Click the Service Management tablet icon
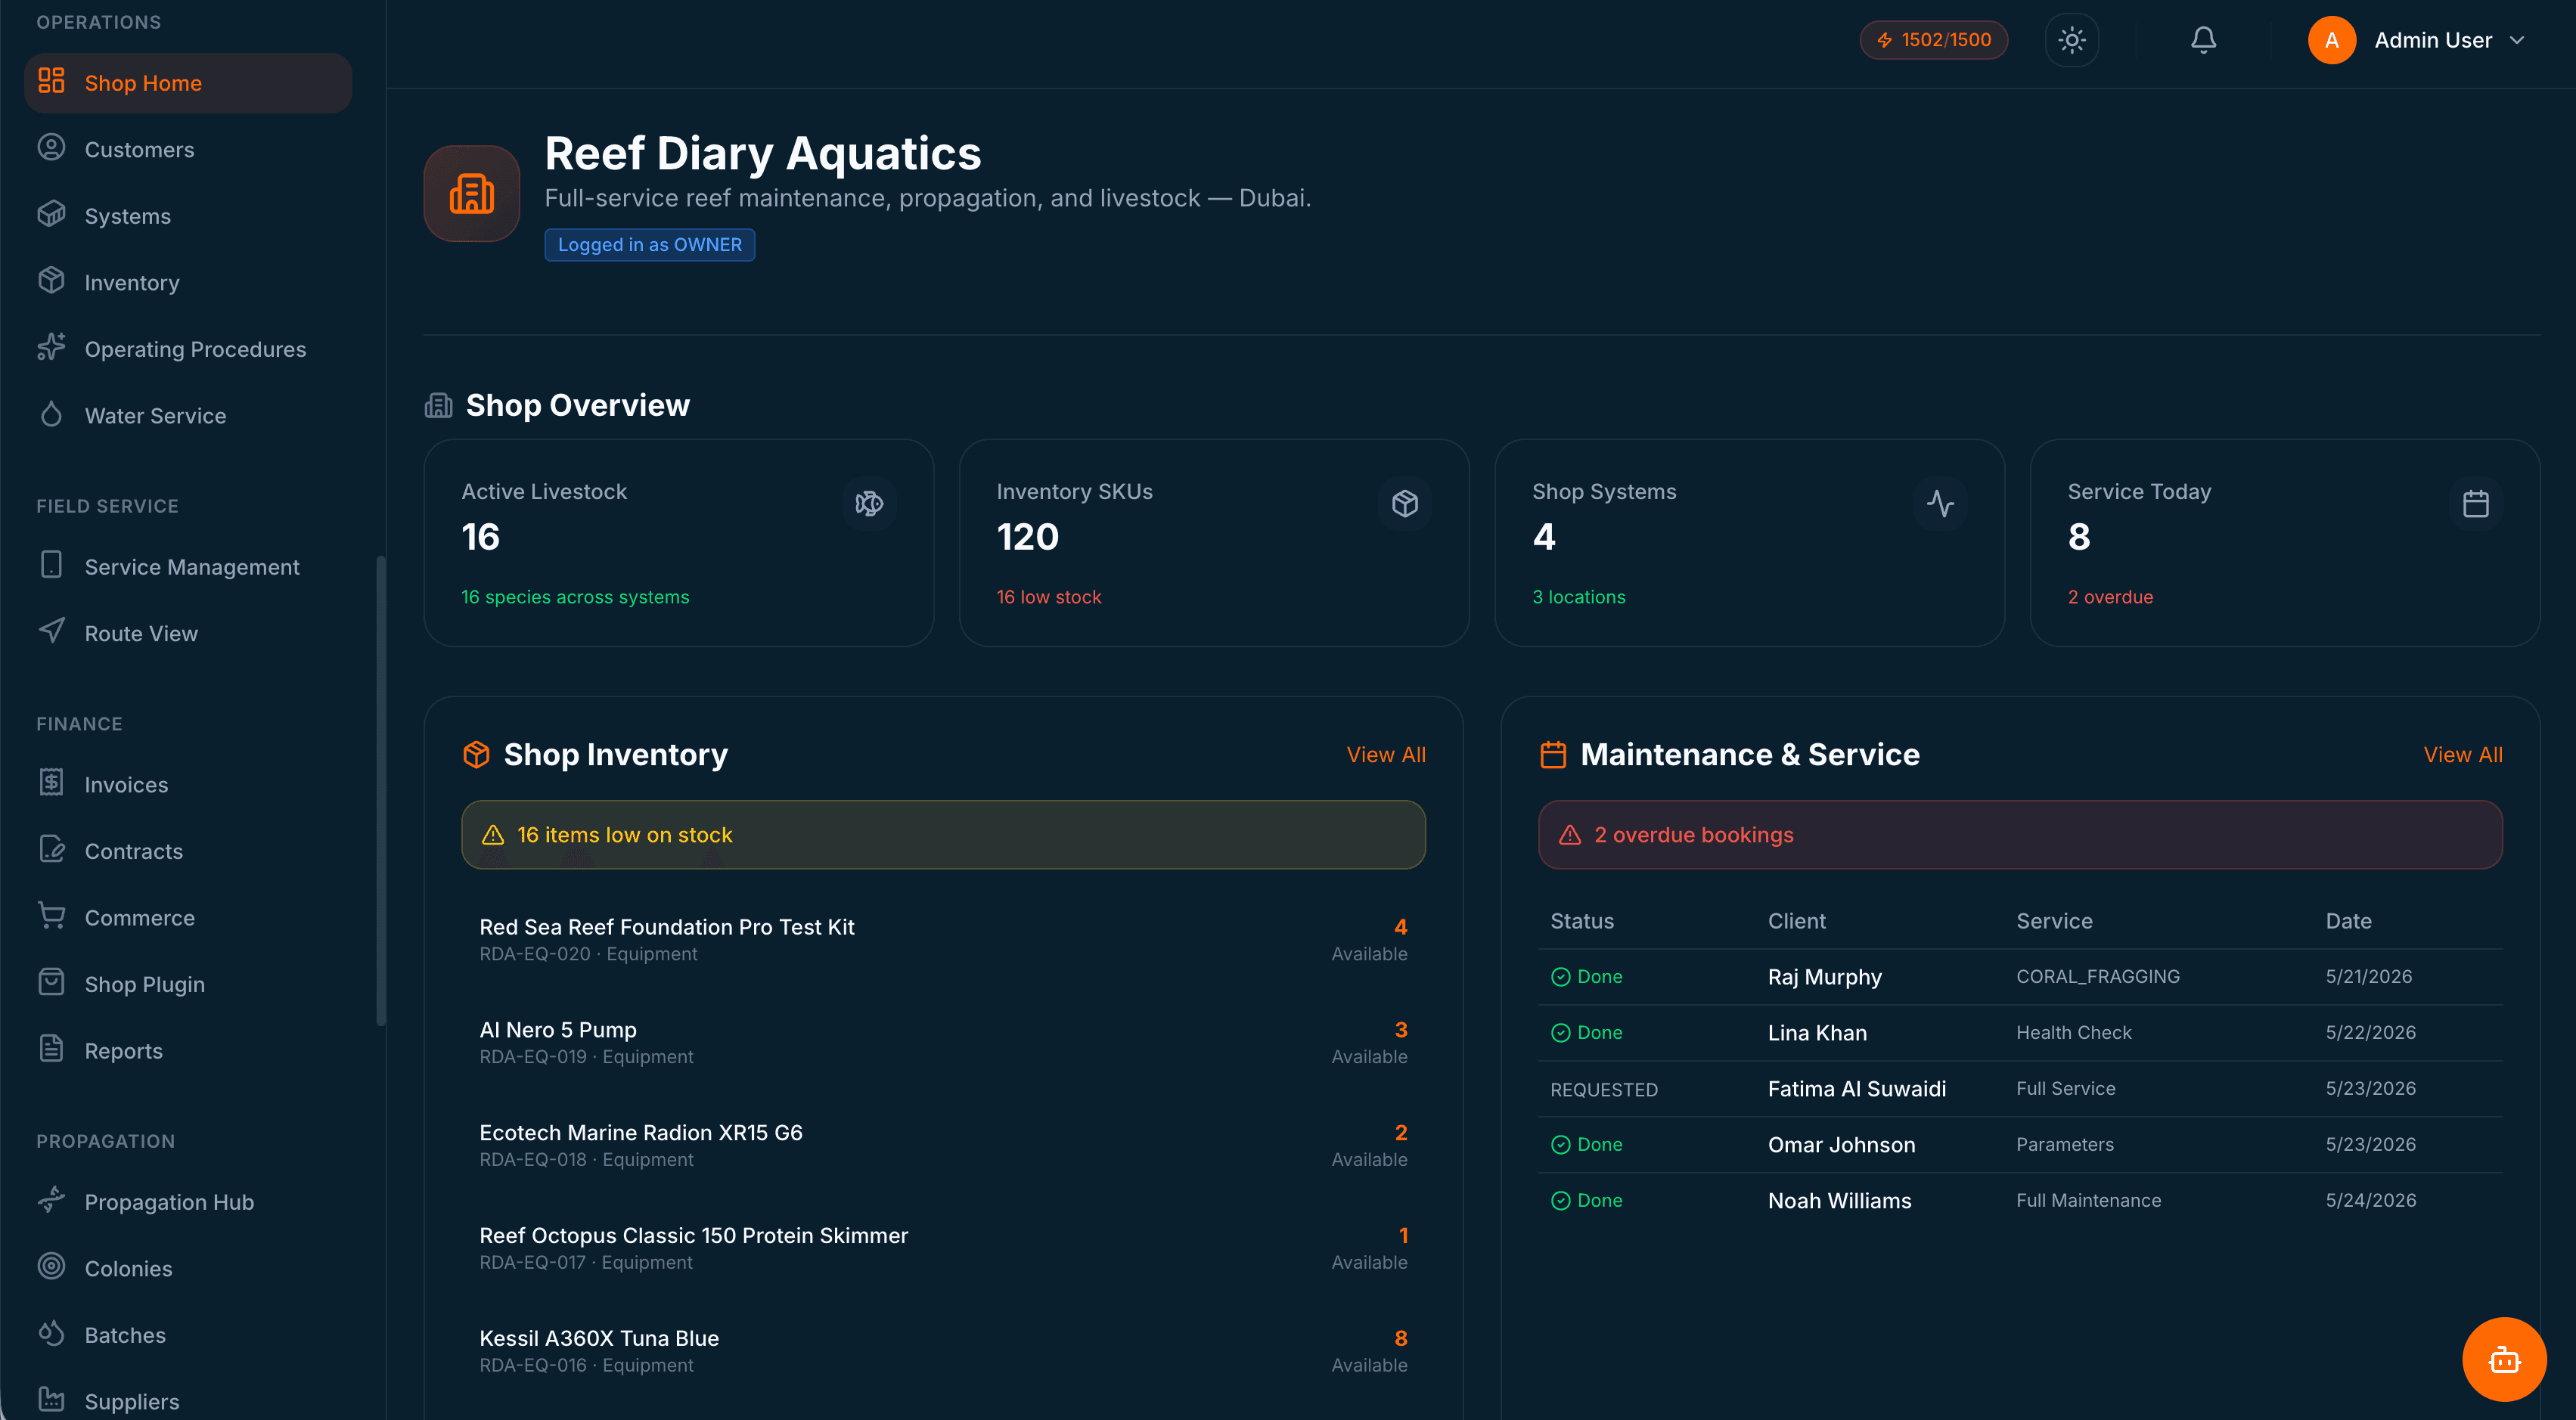The image size is (2576, 1420). tap(51, 565)
